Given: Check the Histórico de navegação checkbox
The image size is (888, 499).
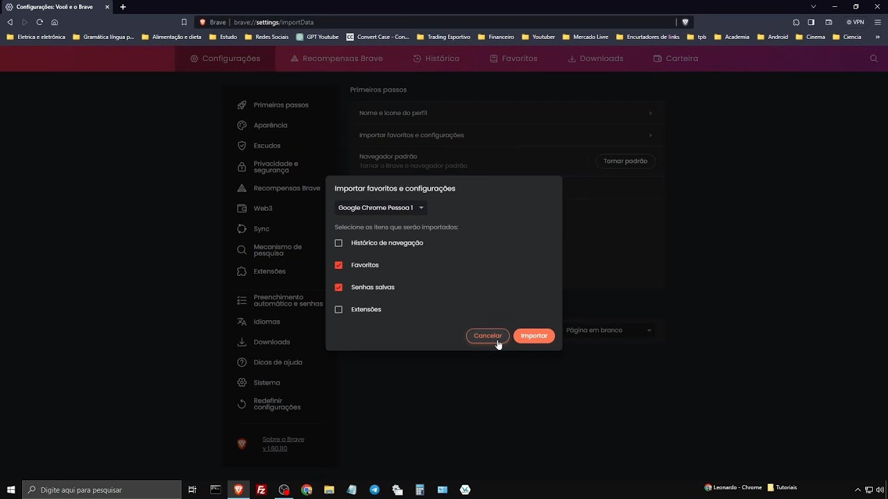Looking at the screenshot, I should tap(339, 243).
